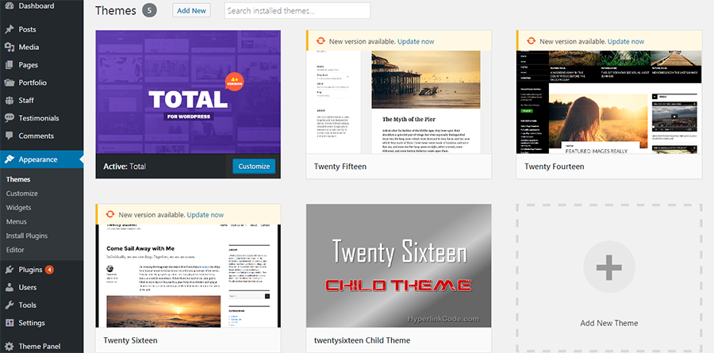
Task: Click the 'Active: Total' label
Action: pyautogui.click(x=125, y=167)
